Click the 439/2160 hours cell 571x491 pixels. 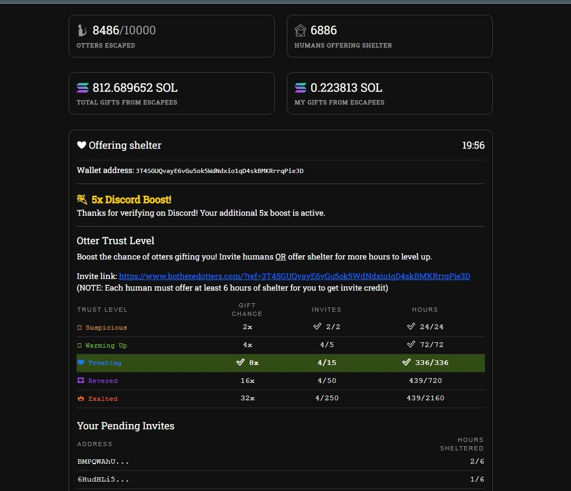(425, 398)
